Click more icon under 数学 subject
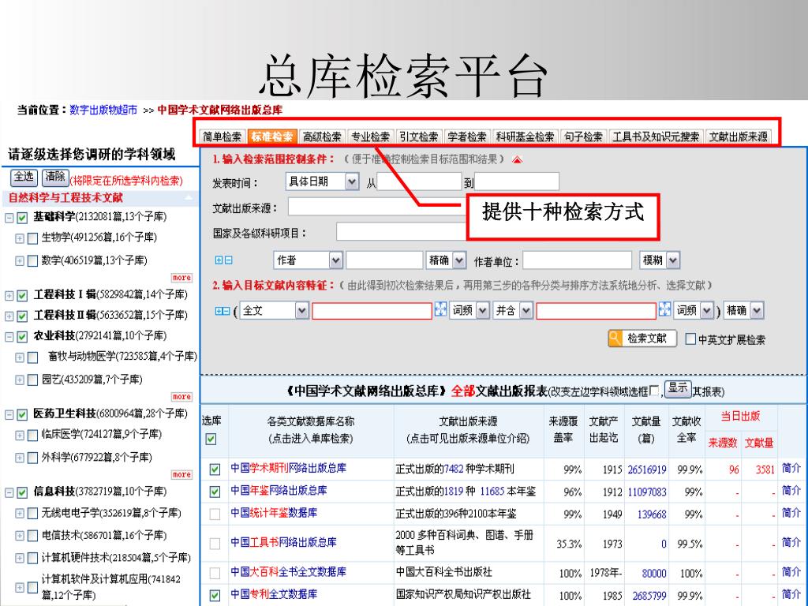This screenshot has width=808, height=606. [182, 278]
